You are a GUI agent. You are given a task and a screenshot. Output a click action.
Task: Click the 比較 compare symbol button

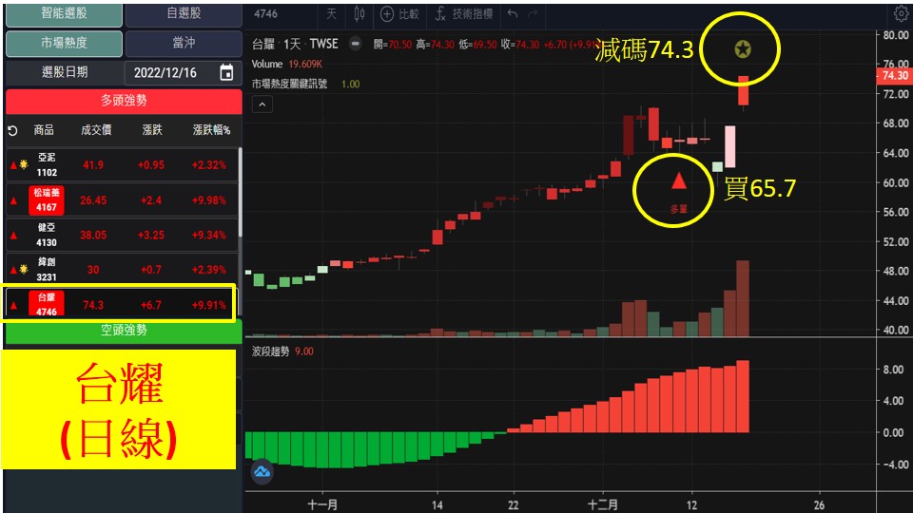[399, 13]
